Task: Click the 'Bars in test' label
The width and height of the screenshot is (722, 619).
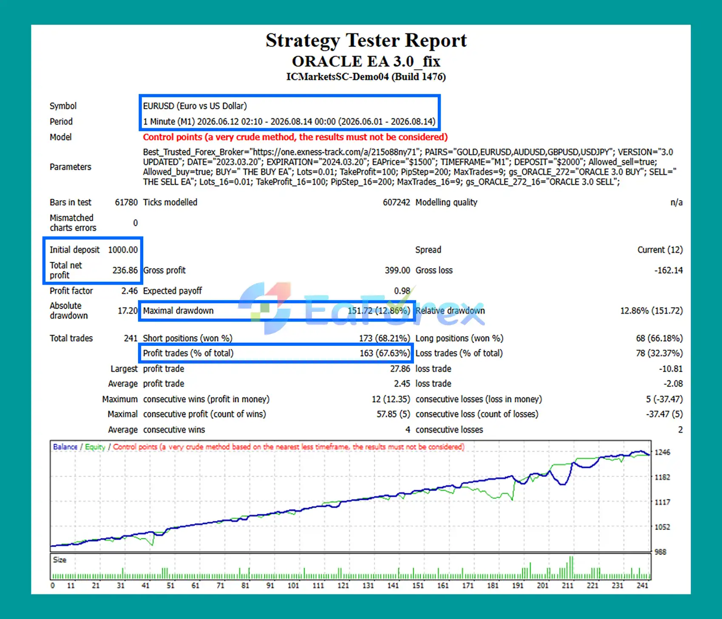Action: pos(71,202)
